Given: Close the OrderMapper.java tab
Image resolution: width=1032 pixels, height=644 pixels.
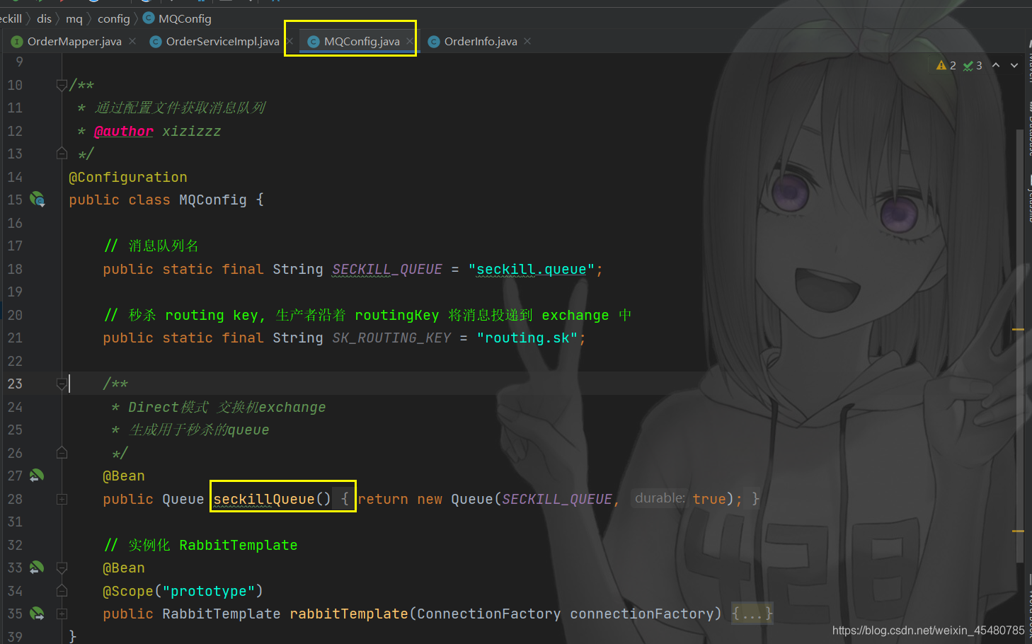Looking at the screenshot, I should [132, 42].
